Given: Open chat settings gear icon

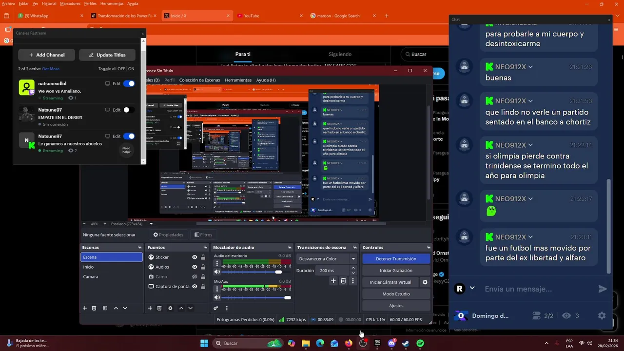Looking at the screenshot, I should click(x=602, y=315).
